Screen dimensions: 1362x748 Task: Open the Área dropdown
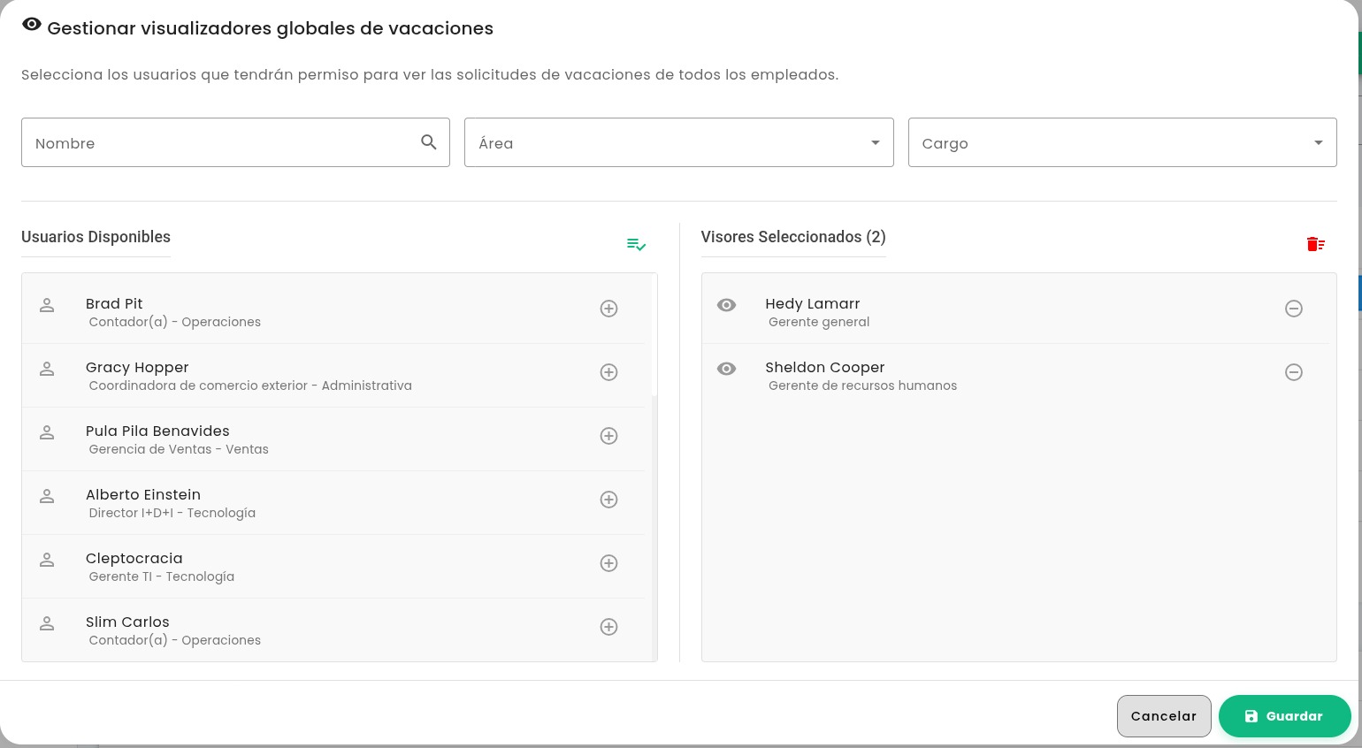(876, 142)
